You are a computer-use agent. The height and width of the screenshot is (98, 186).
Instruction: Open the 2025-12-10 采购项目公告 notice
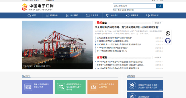pyautogui.click(x=118, y=68)
